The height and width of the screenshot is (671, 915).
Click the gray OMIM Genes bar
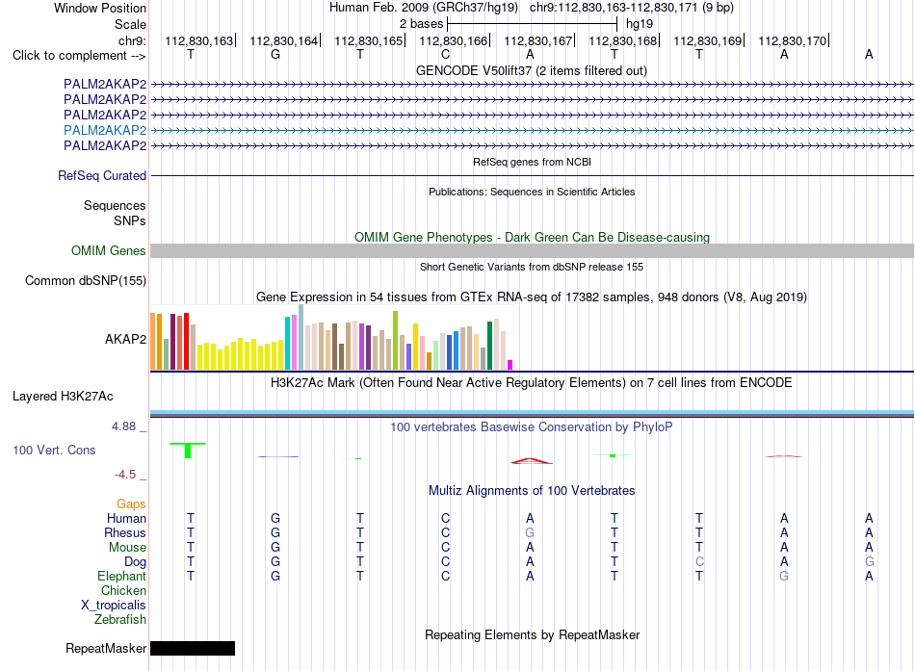click(x=532, y=251)
